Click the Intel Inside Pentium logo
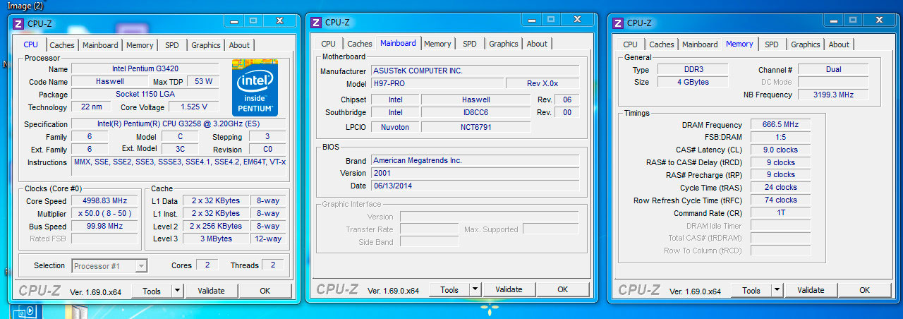This screenshot has height=319, width=903. (255, 88)
